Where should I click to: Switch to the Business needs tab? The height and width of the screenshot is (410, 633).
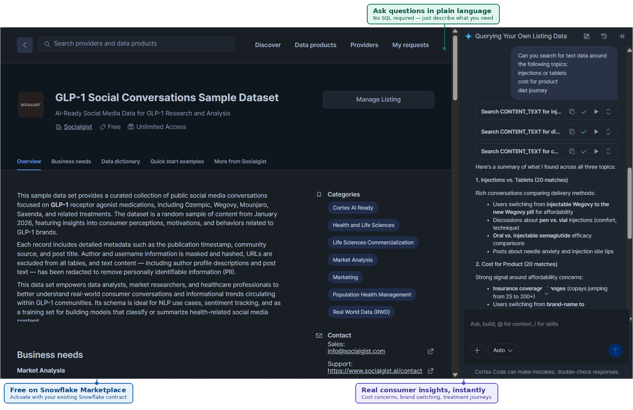(71, 161)
